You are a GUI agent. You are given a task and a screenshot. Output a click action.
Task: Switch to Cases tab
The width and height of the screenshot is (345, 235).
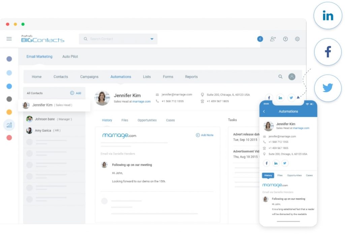point(170,120)
